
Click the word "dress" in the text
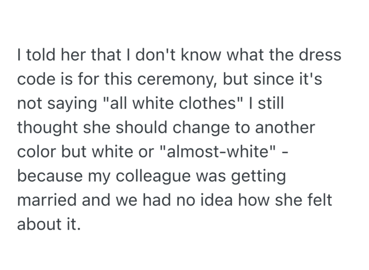click(320, 56)
